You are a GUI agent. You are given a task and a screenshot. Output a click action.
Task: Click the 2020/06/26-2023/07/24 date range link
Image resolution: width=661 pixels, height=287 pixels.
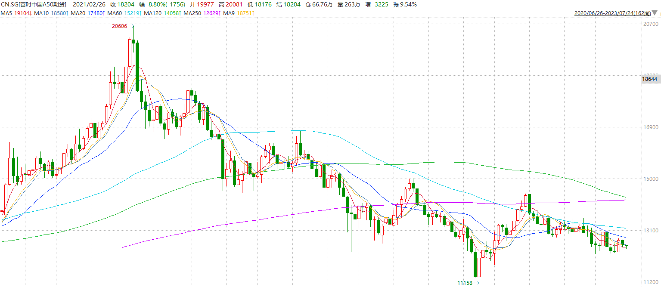tap(613, 13)
